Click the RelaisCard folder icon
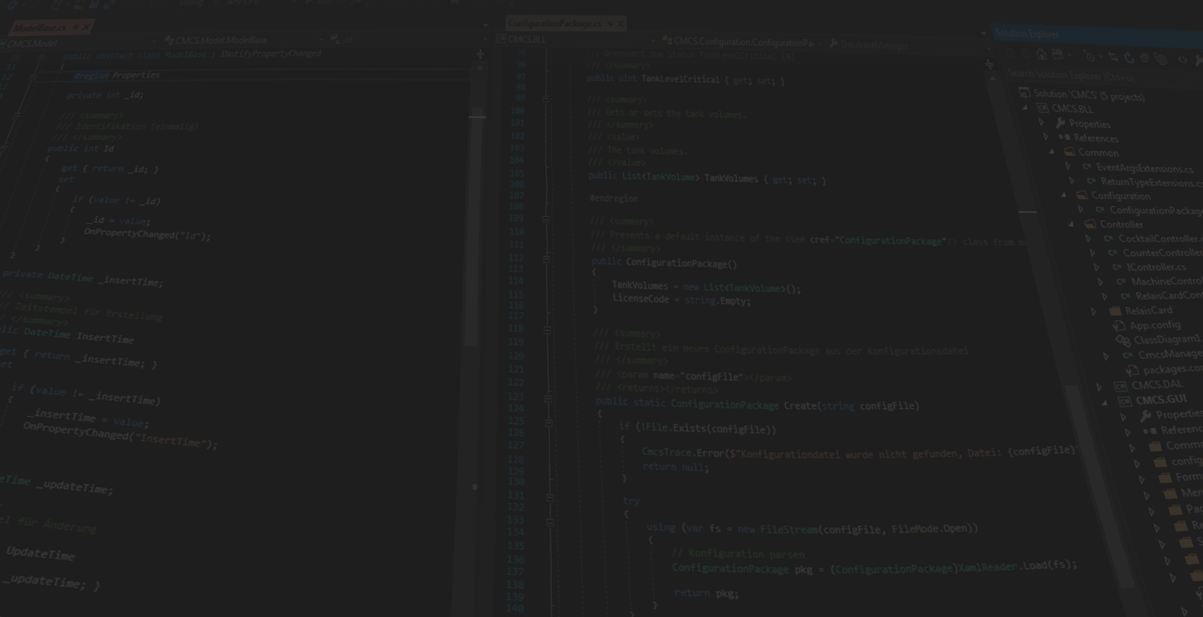Image resolution: width=1203 pixels, height=617 pixels. pyautogui.click(x=1115, y=311)
